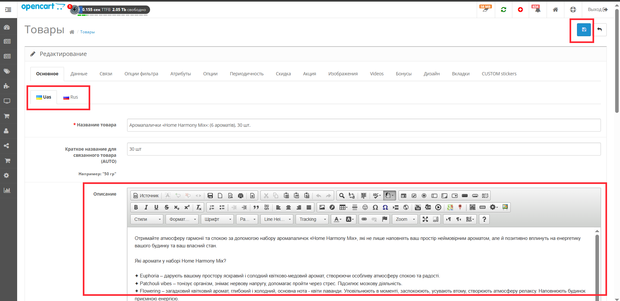Toggle italic formatting in the editor
Image resolution: width=620 pixels, height=301 pixels.
(146, 207)
